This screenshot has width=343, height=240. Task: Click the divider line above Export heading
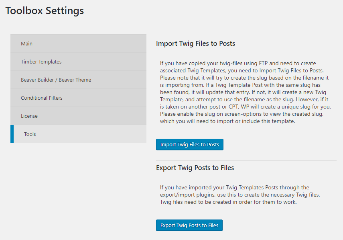(246, 161)
